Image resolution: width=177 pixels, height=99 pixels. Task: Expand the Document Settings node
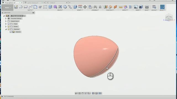click(6, 18)
